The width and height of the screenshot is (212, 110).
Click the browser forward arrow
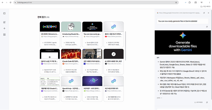tap(6, 2)
